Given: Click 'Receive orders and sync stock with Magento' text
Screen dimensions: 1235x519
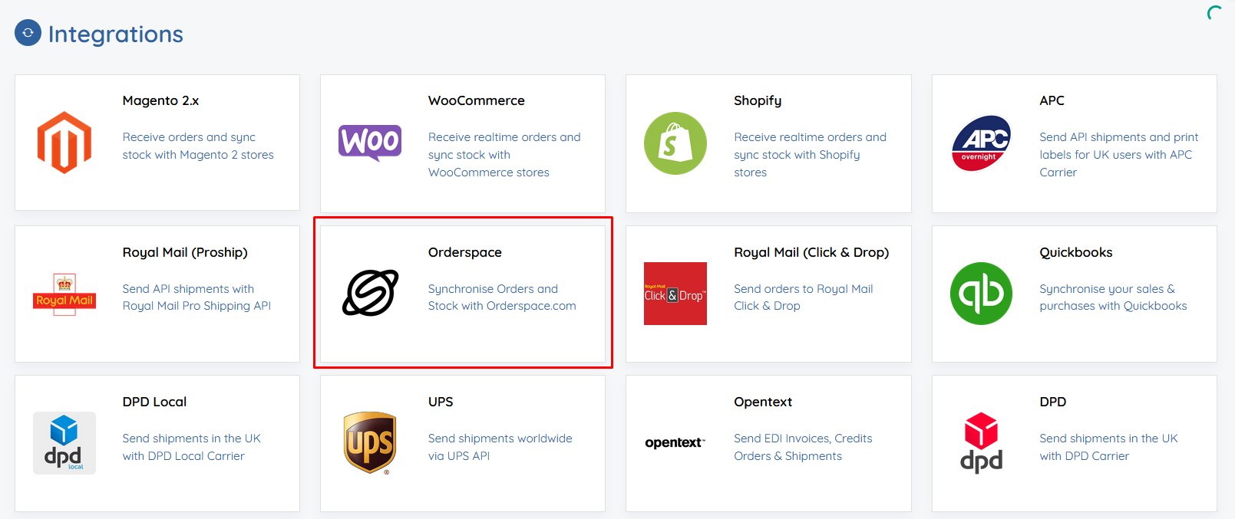Looking at the screenshot, I should tap(198, 146).
